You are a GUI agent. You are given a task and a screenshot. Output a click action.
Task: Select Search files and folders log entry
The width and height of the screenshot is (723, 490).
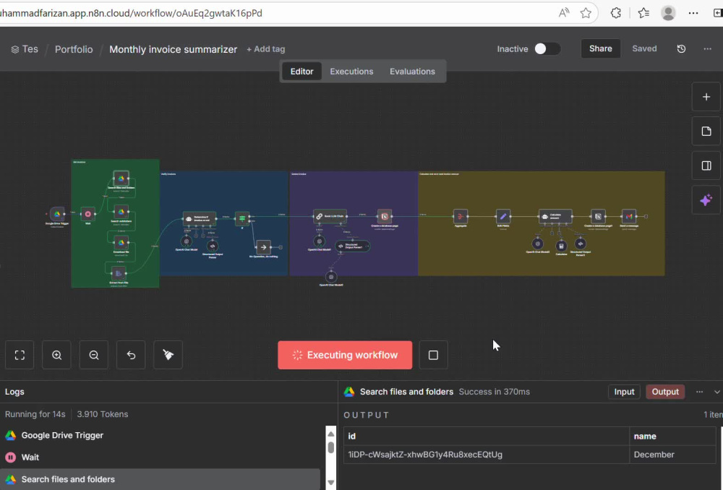pyautogui.click(x=160, y=479)
